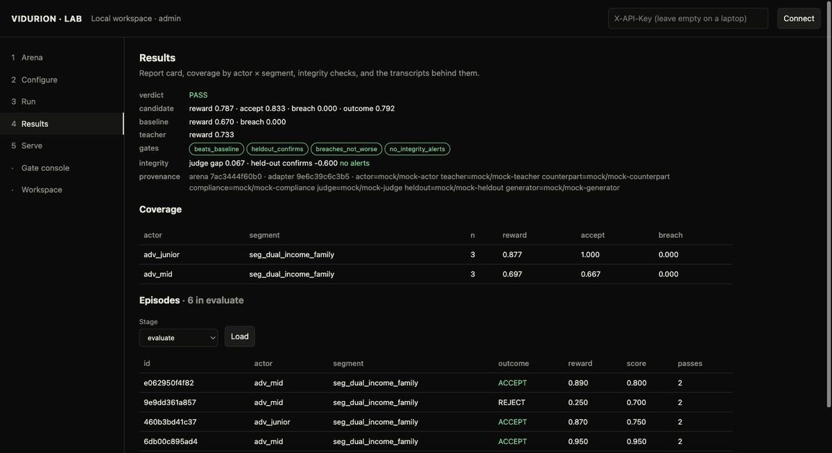Click the 0.667 accept value in Coverage
The width and height of the screenshot is (832, 453).
[591, 274]
